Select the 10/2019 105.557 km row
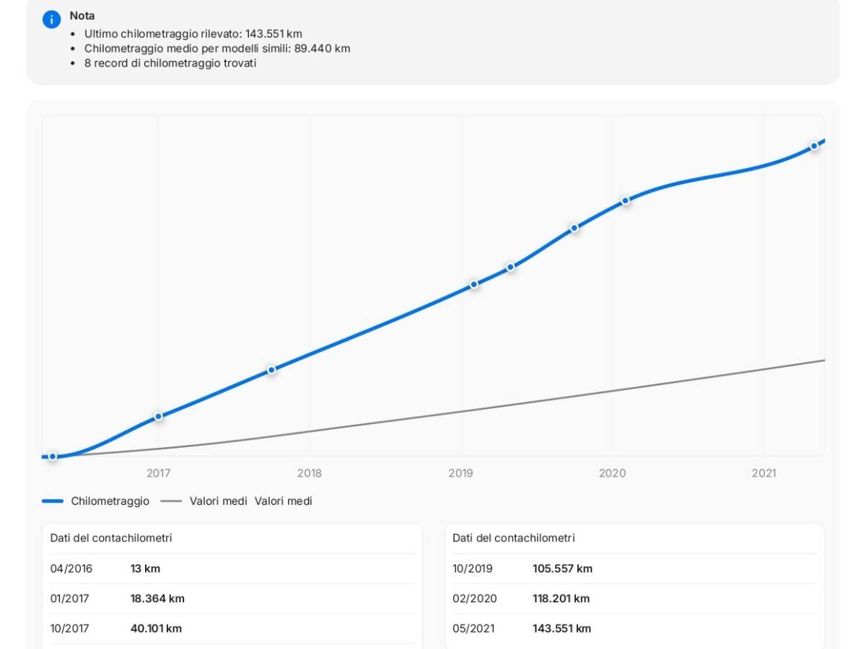 634,569
